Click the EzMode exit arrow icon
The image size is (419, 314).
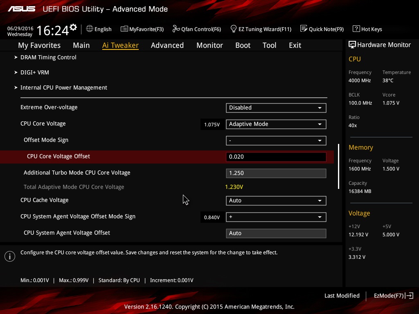click(x=409, y=296)
